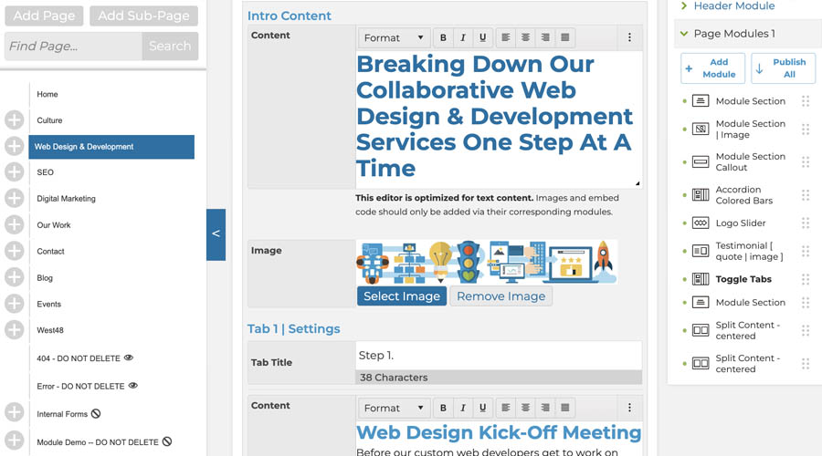Open Format dropdown in Intro Content editor

pos(394,37)
